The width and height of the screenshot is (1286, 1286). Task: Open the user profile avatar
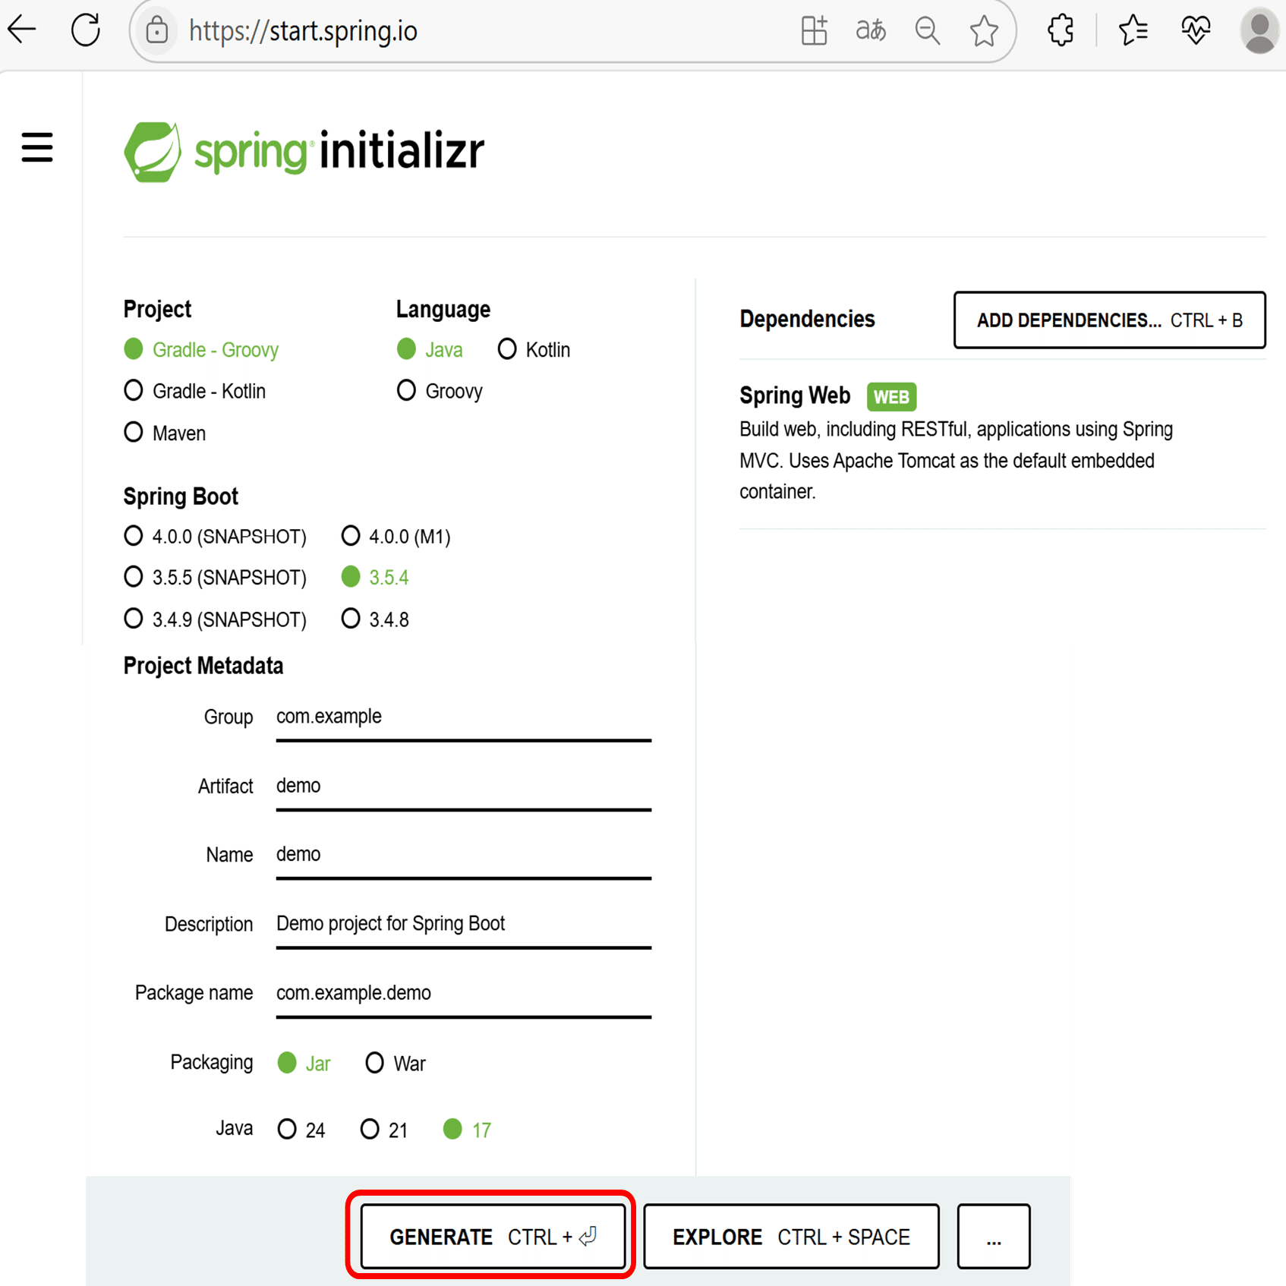click(x=1259, y=30)
